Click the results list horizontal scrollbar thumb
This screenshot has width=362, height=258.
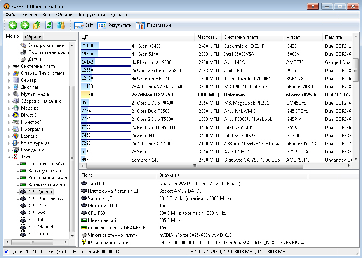[194, 166]
